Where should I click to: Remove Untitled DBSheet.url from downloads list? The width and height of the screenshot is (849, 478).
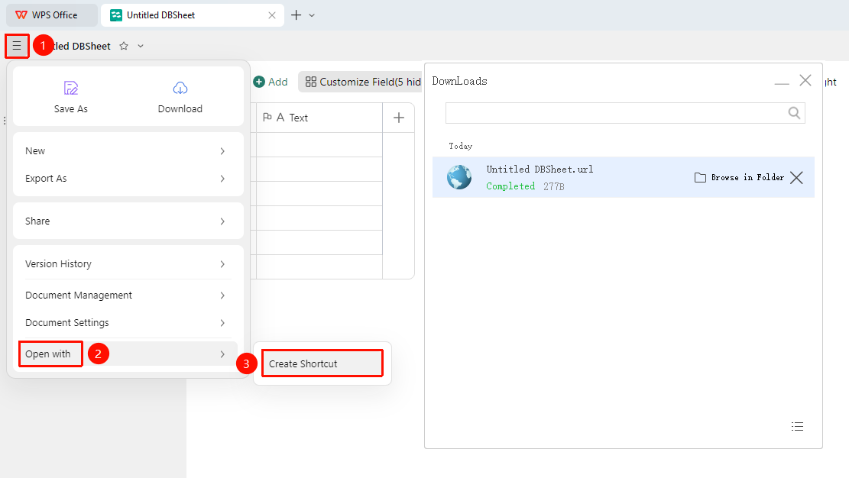[x=796, y=178]
